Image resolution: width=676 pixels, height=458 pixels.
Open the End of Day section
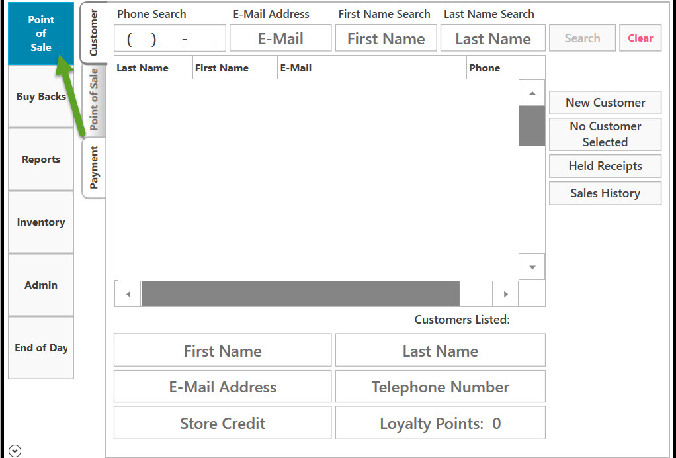point(41,347)
